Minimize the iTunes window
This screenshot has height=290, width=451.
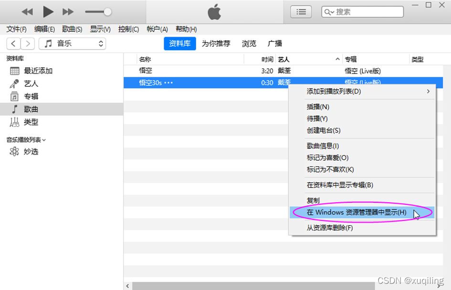point(415,5)
